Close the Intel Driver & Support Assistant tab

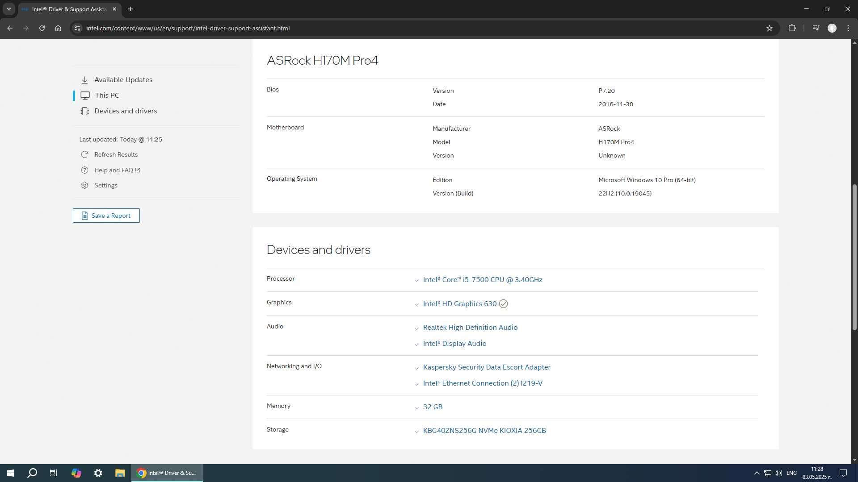tap(114, 9)
